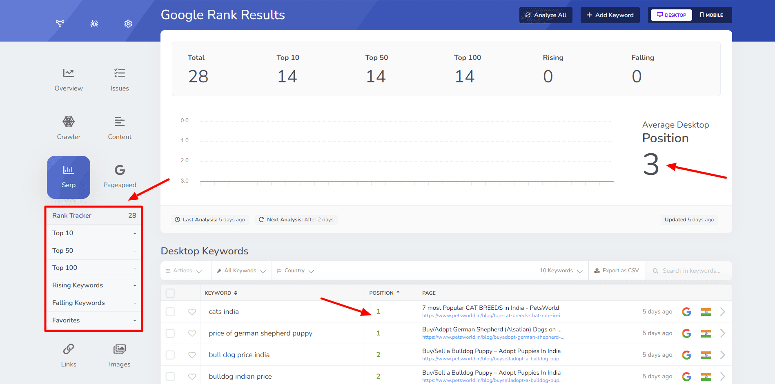Image resolution: width=775 pixels, height=384 pixels.
Task: Click 'Next Analysis: After 2 days' label
Action: point(296,220)
